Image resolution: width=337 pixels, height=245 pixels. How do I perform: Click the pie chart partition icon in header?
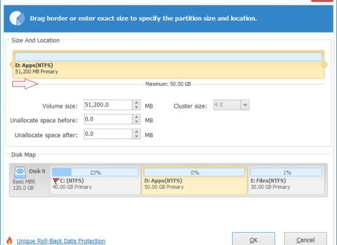(17, 18)
